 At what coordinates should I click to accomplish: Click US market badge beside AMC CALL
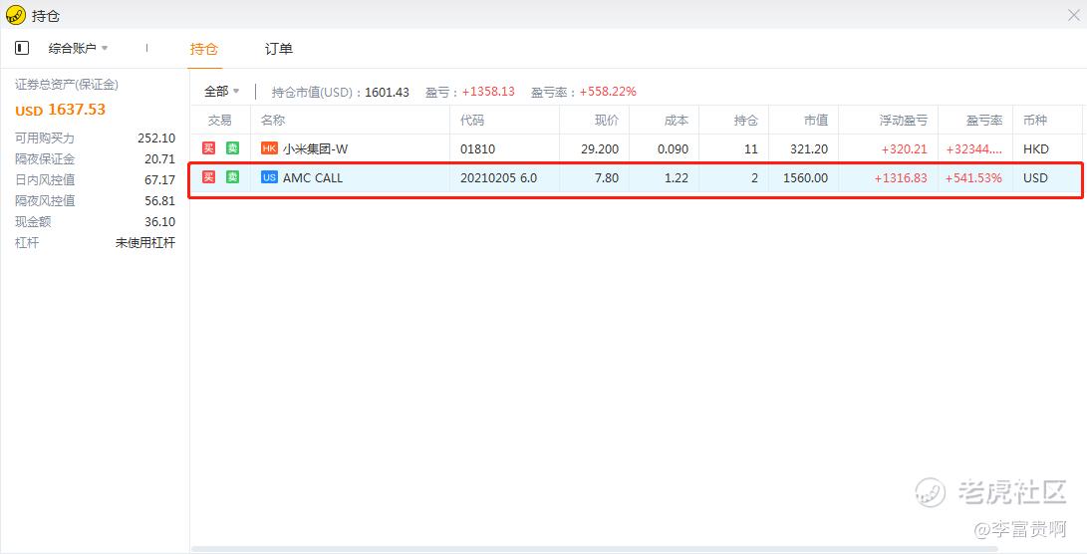pos(269,177)
